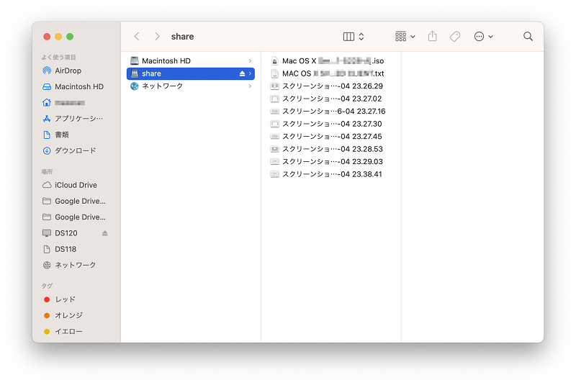The height and width of the screenshot is (385, 576).
Task: Expand the Macintosh HD column chevron
Action: pos(250,61)
